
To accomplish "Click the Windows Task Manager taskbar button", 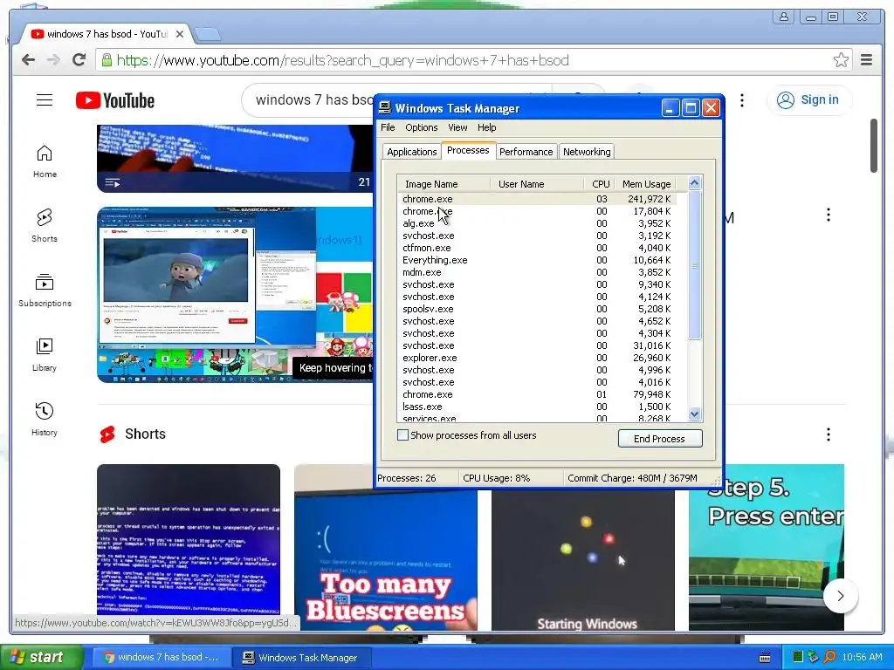I will [x=302, y=658].
